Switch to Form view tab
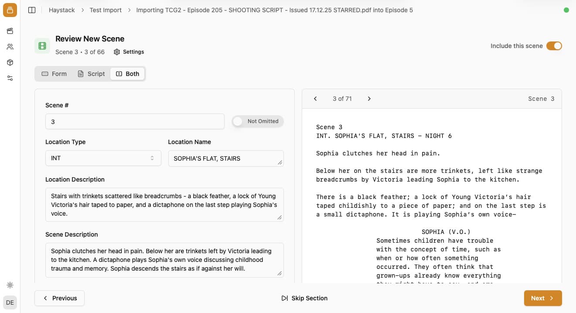 (x=54, y=74)
